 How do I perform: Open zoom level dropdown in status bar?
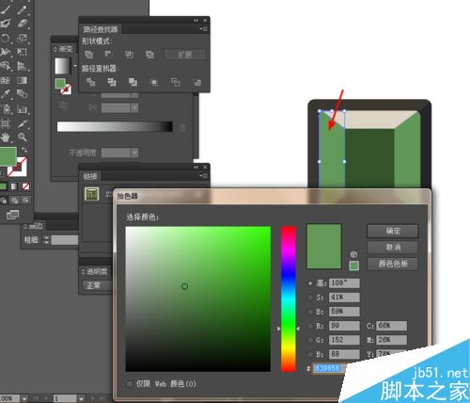click(24, 398)
